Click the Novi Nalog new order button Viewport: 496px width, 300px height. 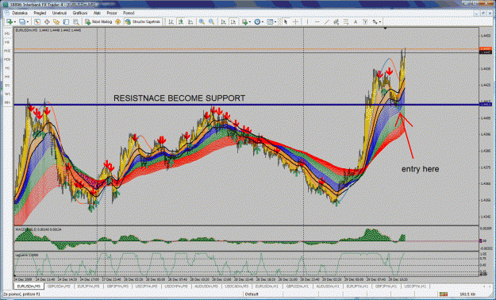pyautogui.click(x=98, y=22)
